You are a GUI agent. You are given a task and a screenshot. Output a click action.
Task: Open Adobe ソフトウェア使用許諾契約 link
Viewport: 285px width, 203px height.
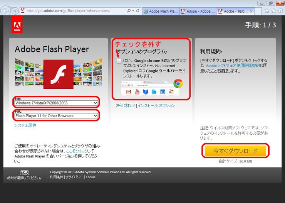click(x=233, y=66)
